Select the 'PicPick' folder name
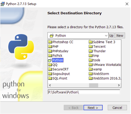 (x=57, y=56)
